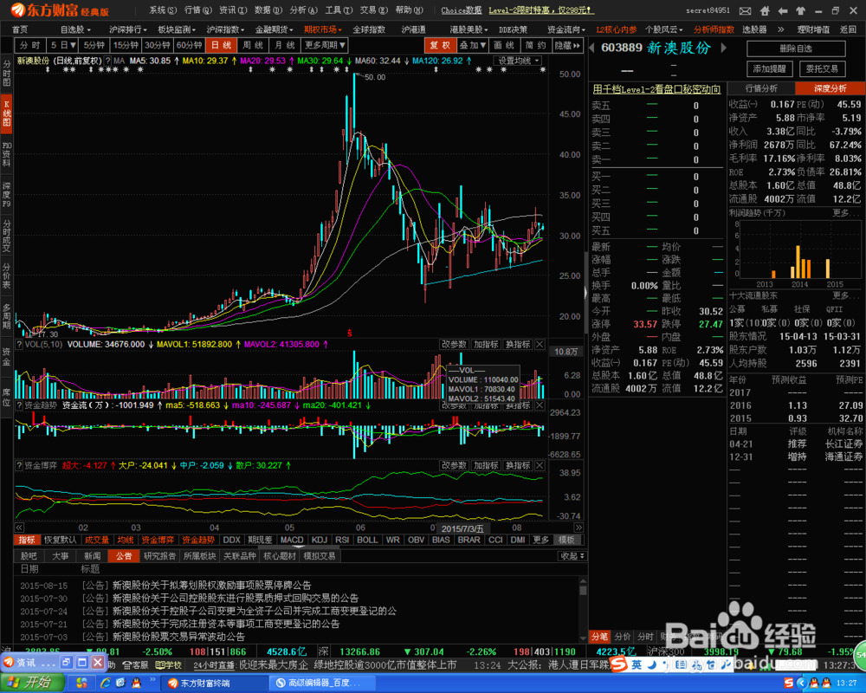Select the KDJ indicator
The width and height of the screenshot is (866, 693).
320,540
